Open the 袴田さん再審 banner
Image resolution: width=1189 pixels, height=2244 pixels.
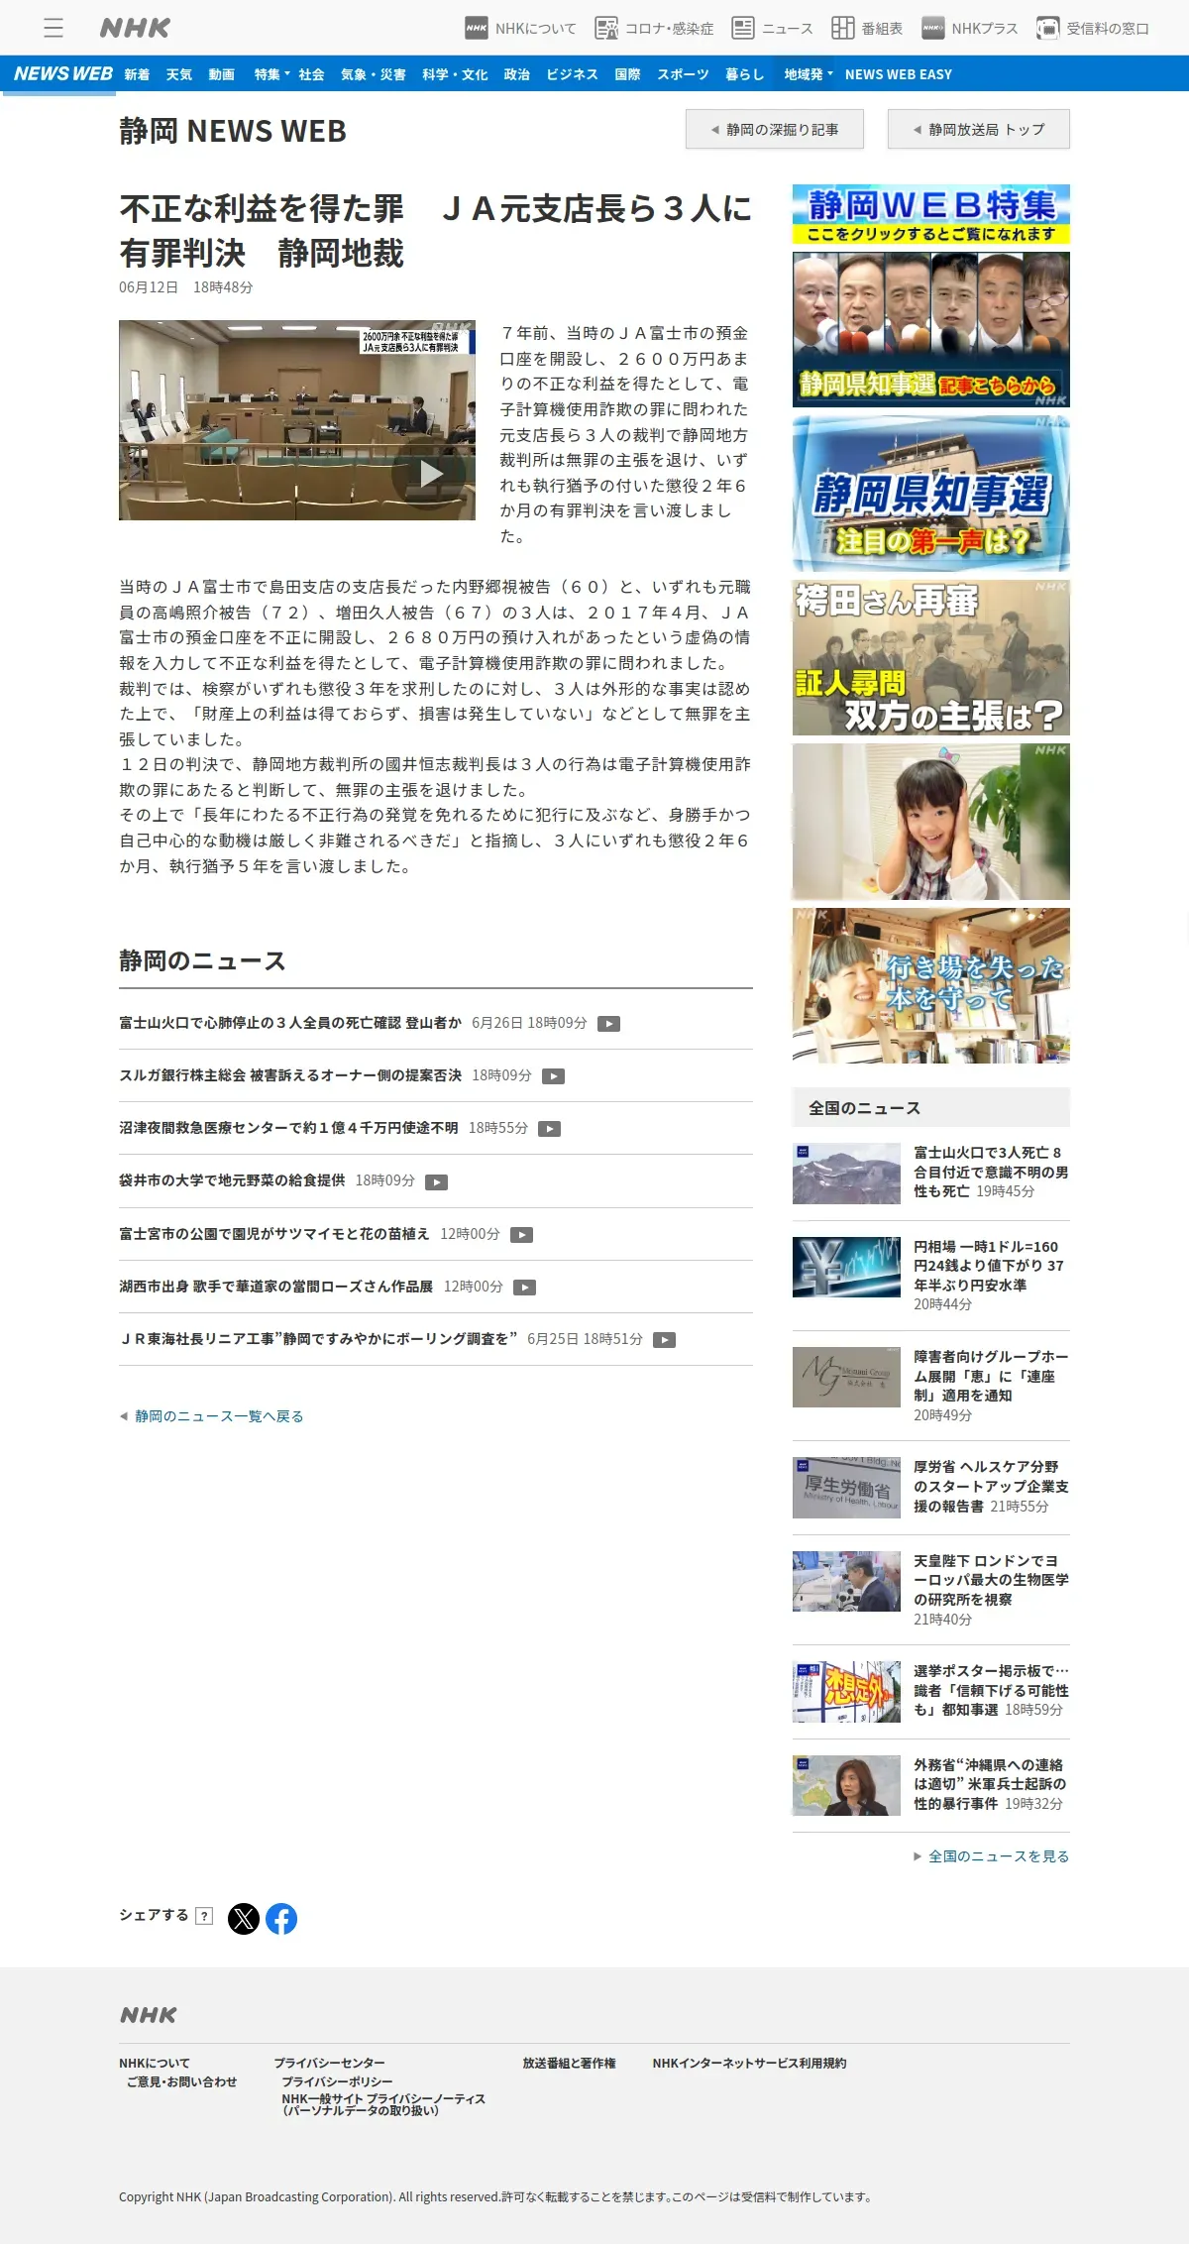click(931, 658)
